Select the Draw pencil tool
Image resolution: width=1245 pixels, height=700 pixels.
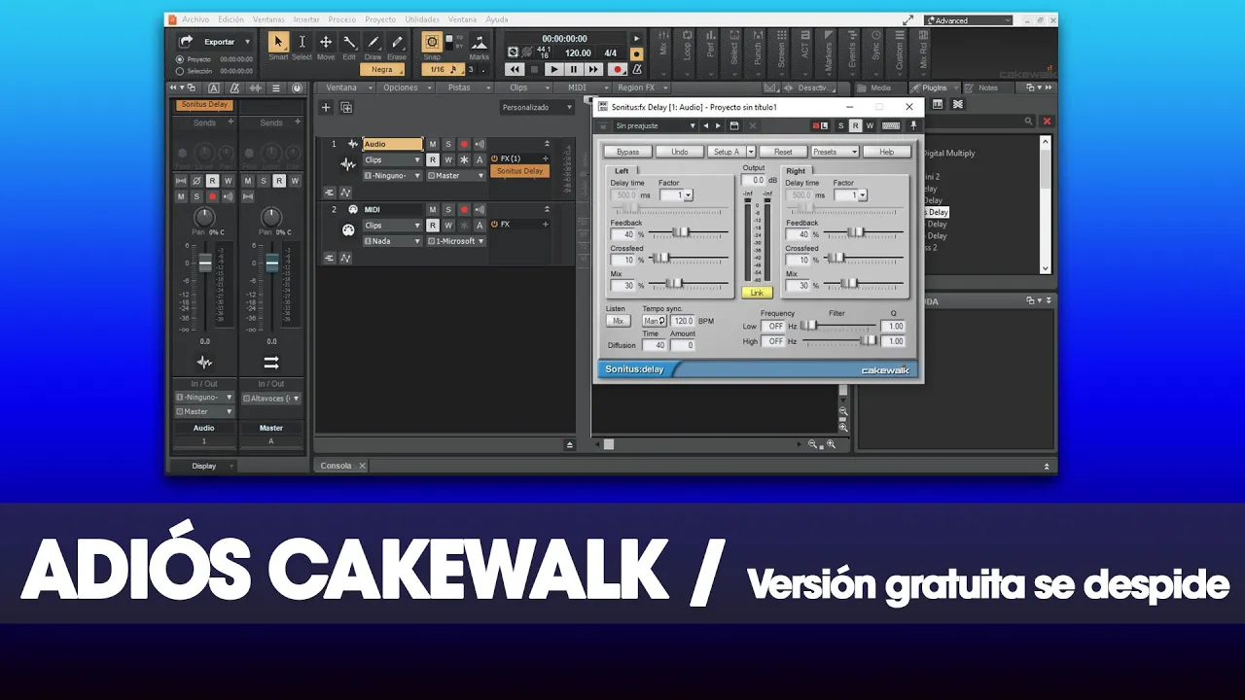[373, 42]
